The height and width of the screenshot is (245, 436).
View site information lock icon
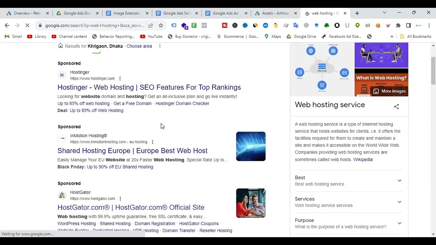pos(40,26)
